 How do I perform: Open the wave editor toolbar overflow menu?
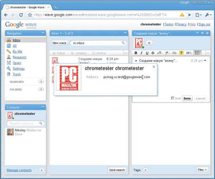tap(208, 53)
